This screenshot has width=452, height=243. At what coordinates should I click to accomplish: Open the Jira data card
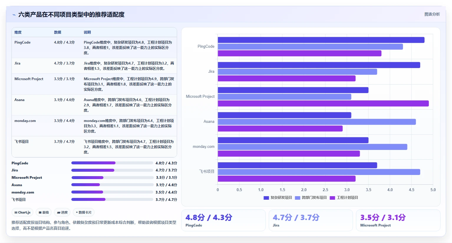tap(311, 220)
